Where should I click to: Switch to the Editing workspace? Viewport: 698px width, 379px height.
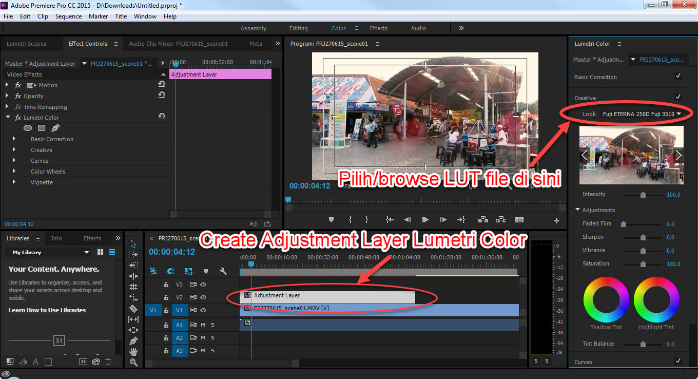click(x=298, y=28)
